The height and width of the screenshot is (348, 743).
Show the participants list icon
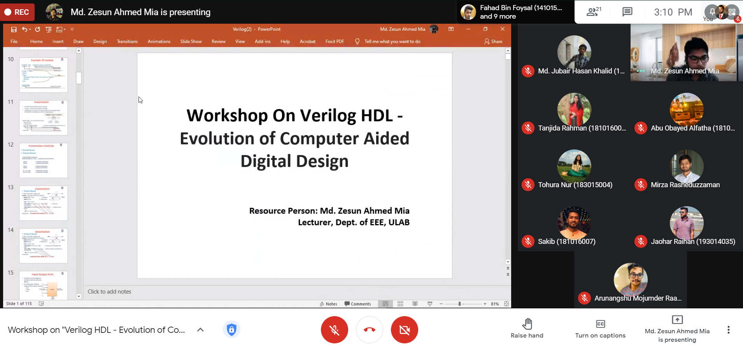[x=593, y=12]
